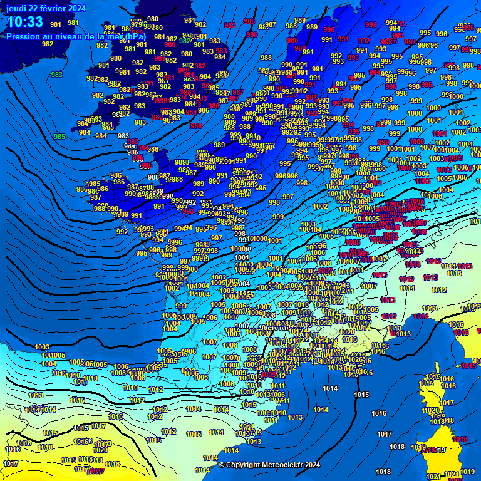Click the white 1016 Mediterranean isobar label

coord(379,413)
